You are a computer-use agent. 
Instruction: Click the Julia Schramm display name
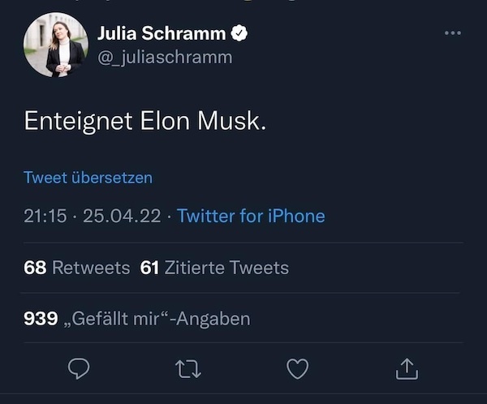(x=162, y=33)
